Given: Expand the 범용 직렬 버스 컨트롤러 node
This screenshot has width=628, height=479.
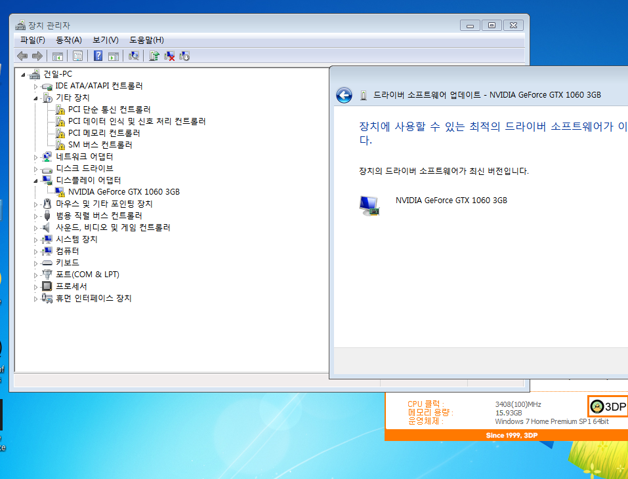Looking at the screenshot, I should [35, 216].
